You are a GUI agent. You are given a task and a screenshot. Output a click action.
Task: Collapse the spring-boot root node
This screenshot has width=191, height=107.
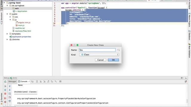(4, 3)
